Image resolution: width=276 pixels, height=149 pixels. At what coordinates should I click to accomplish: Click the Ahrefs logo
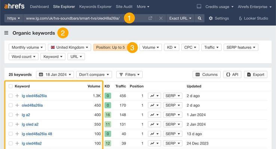click(x=15, y=6)
